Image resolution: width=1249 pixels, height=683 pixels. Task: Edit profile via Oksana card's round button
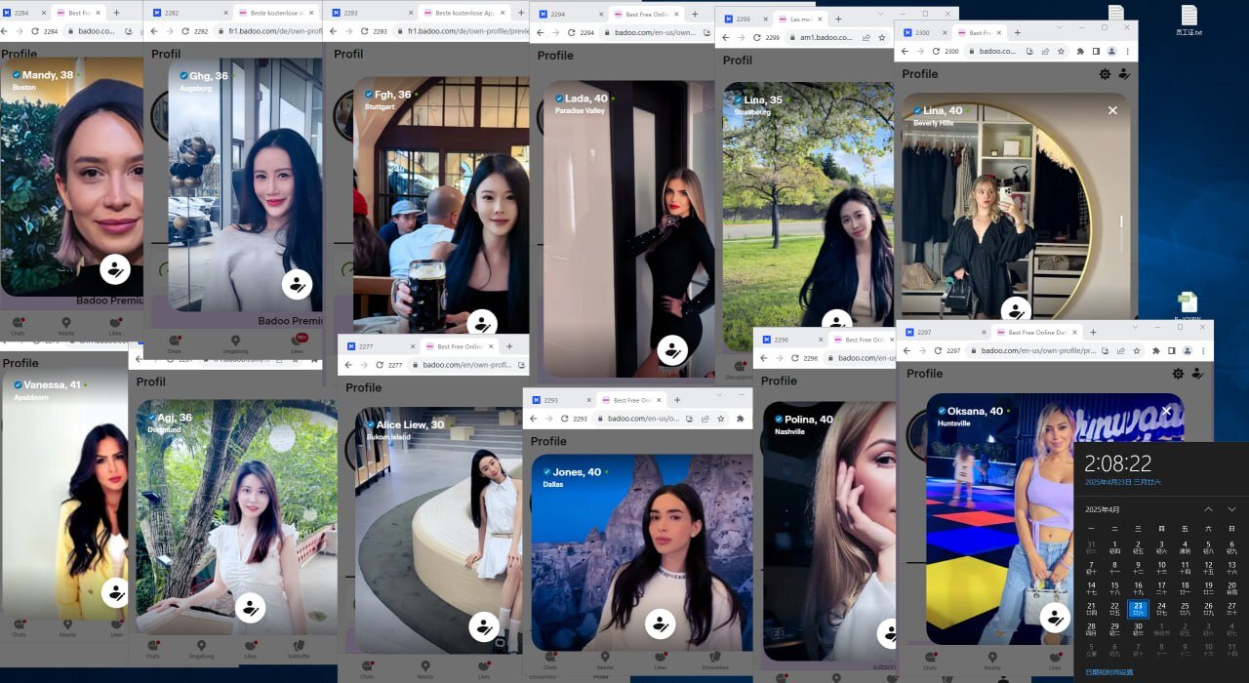pos(1055,617)
